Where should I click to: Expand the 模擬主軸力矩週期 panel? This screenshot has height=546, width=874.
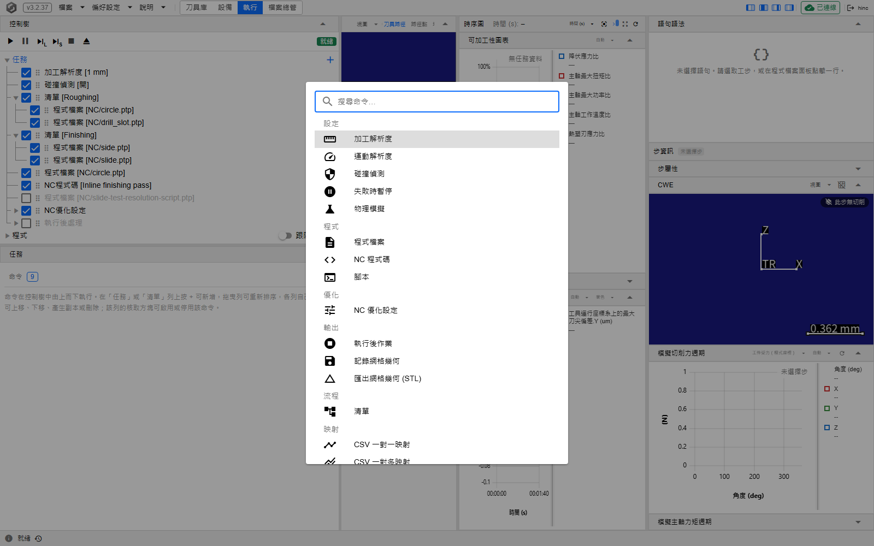point(858,523)
